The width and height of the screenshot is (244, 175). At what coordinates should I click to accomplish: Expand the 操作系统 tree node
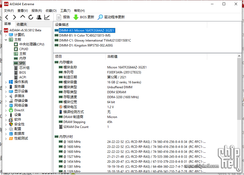(x=6, y=82)
